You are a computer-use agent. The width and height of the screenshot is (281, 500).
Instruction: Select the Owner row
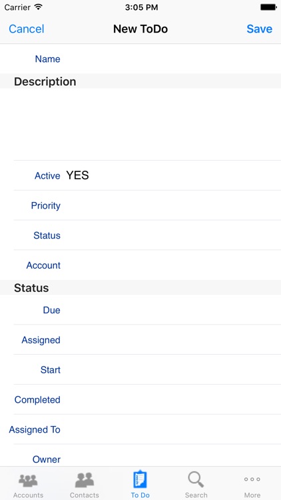140,456
